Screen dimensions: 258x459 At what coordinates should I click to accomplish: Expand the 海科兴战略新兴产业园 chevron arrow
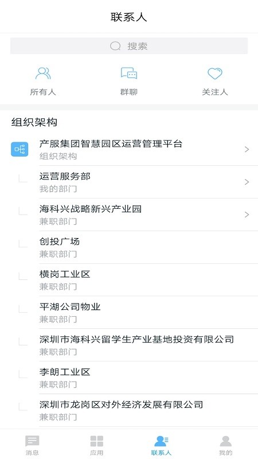tap(247, 215)
